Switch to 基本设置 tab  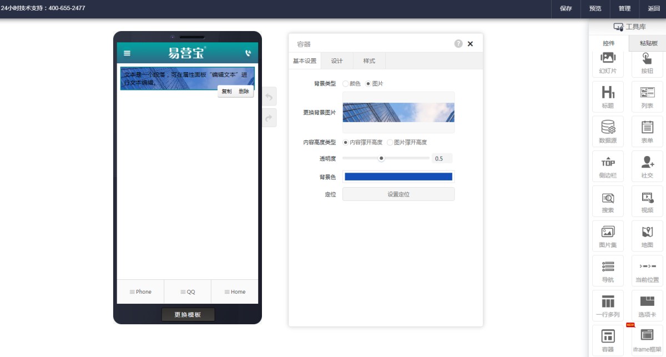305,61
